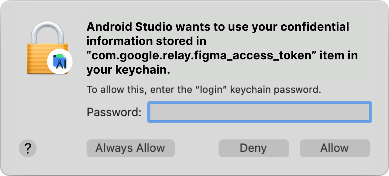Screen dimensions: 389x176
Task: Open help with the question mark button
Action: click(x=28, y=148)
